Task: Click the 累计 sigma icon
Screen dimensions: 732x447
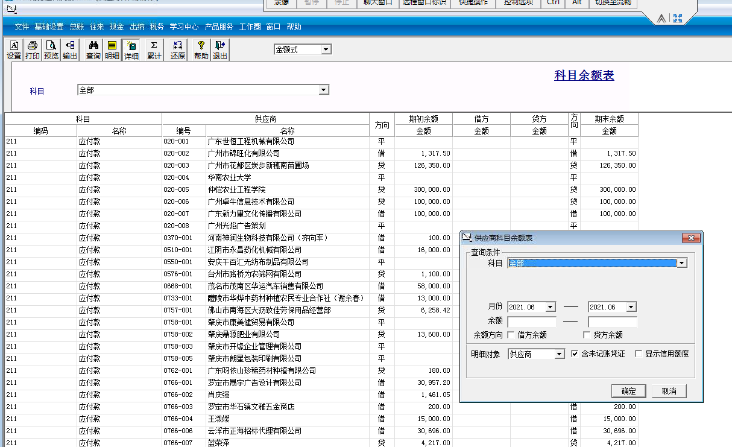Action: tap(154, 50)
